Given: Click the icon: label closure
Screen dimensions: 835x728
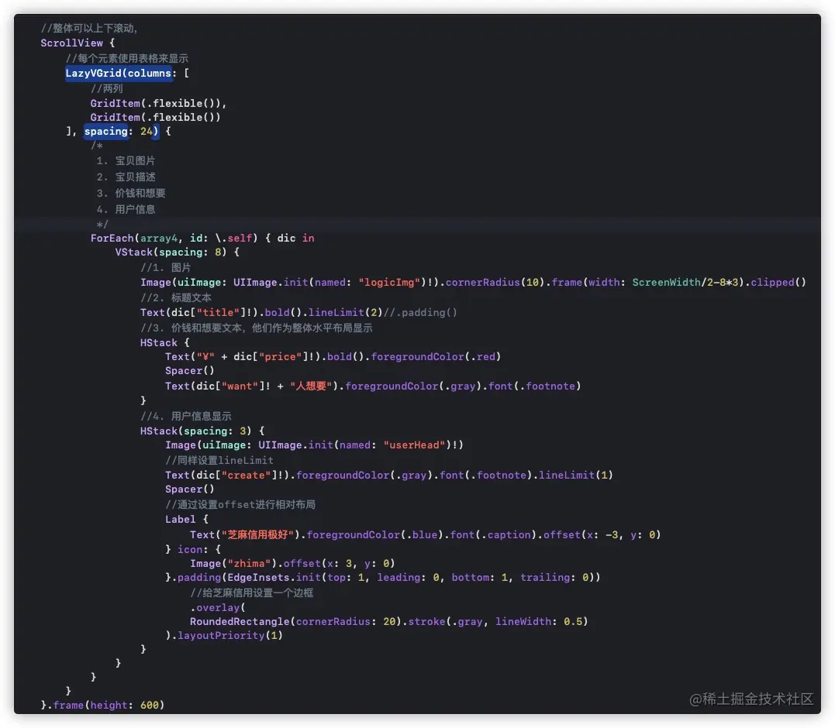Looking at the screenshot, I should point(193,550).
